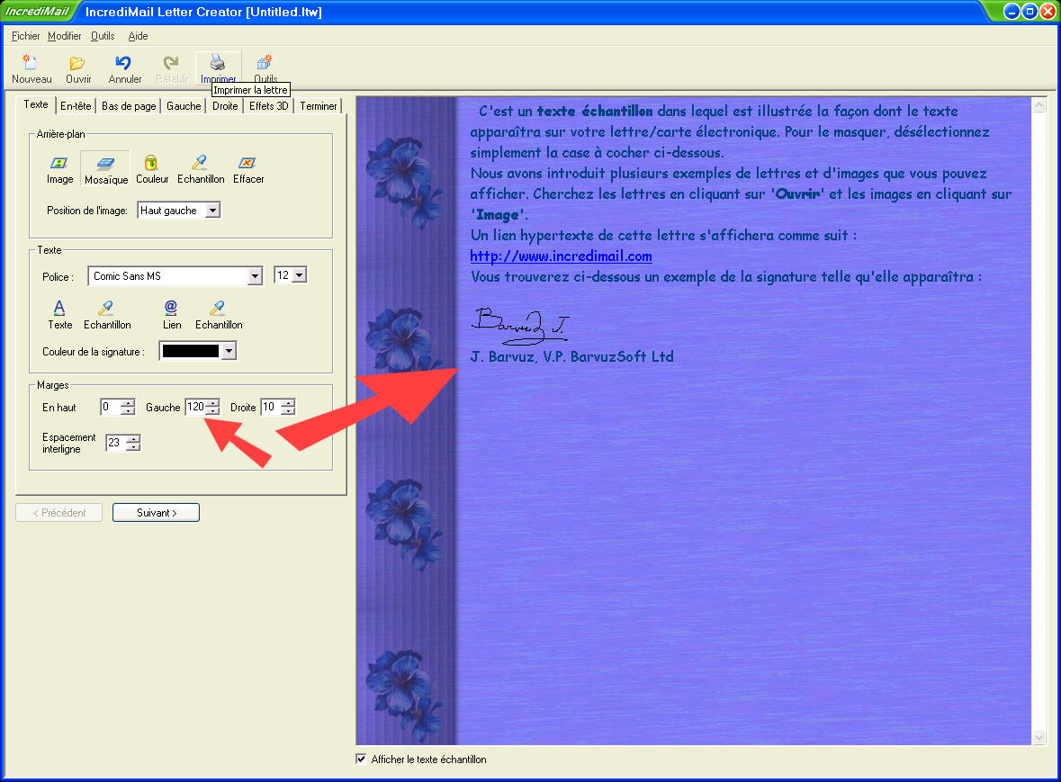This screenshot has width=1061, height=782.
Task: Minimize the IncrediMail Letter Creator window
Action: click(1012, 12)
